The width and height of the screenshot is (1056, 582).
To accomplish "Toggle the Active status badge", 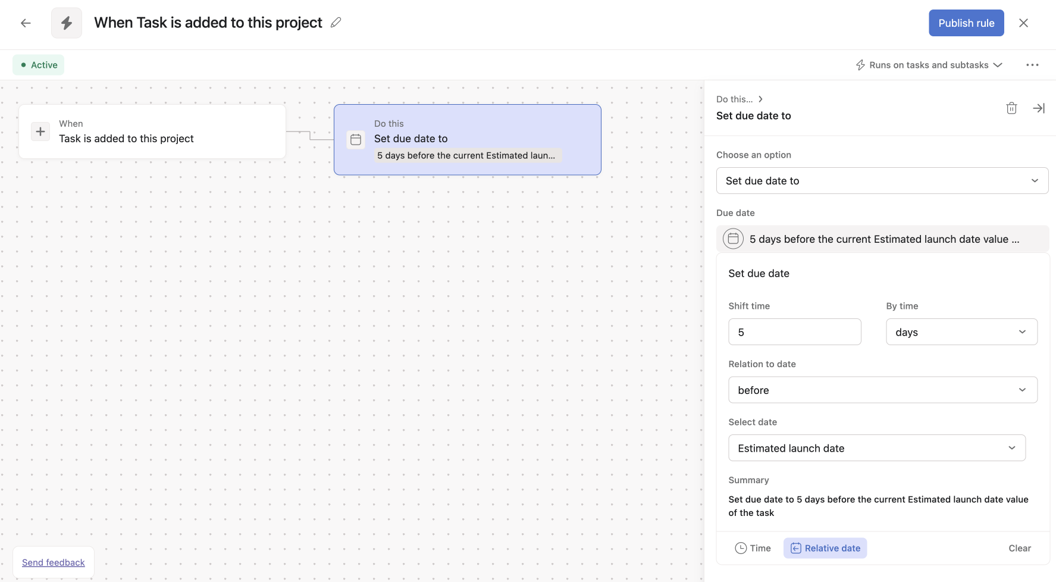I will [x=39, y=65].
